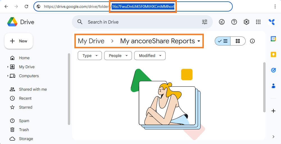Open Google Calendar side panel

(273, 39)
